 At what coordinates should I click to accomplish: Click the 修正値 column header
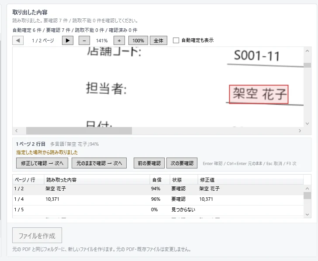250,180
